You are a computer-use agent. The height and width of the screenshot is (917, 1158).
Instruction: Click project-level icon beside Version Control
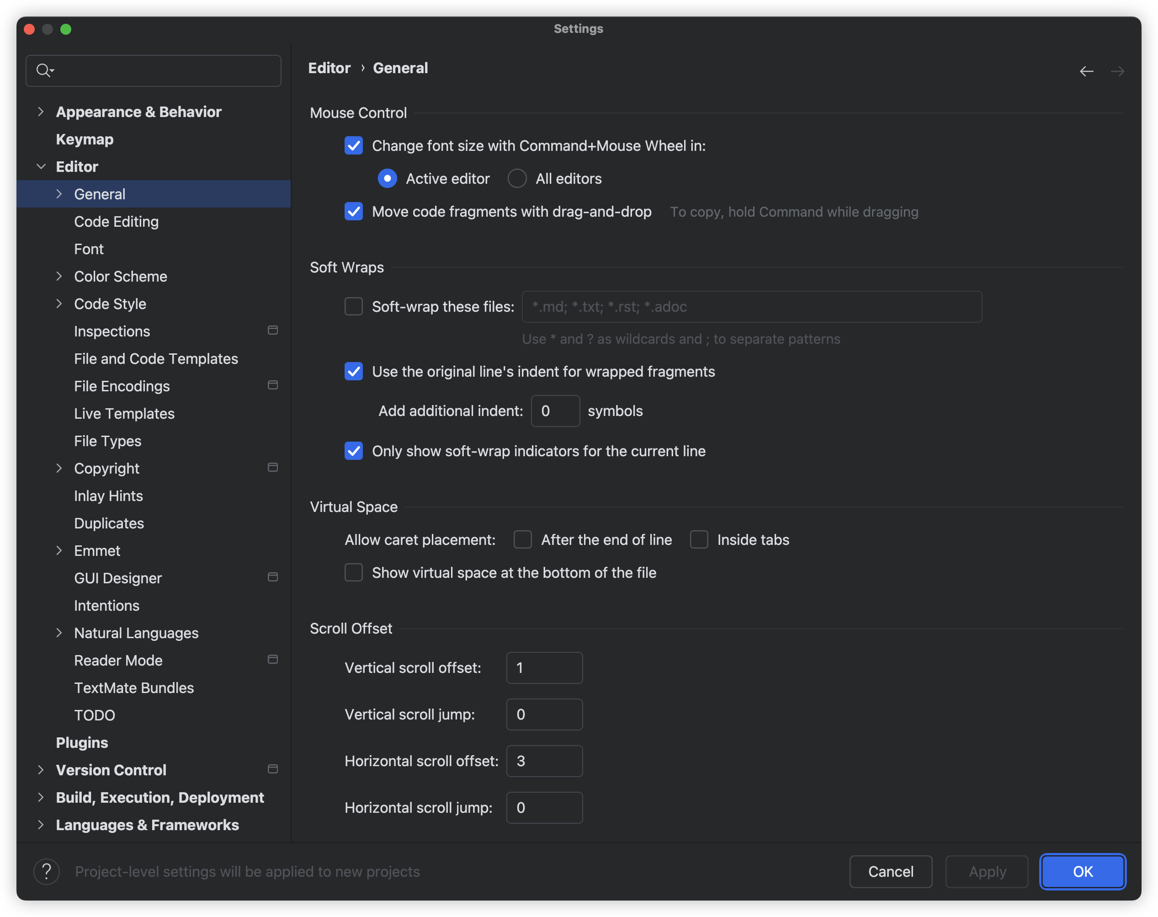273,769
